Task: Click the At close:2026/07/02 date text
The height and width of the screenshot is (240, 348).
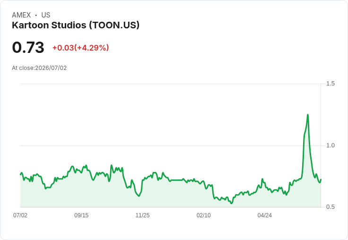Action: tap(39, 68)
